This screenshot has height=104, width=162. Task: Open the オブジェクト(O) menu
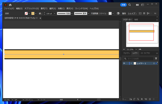click(x=32, y=9)
